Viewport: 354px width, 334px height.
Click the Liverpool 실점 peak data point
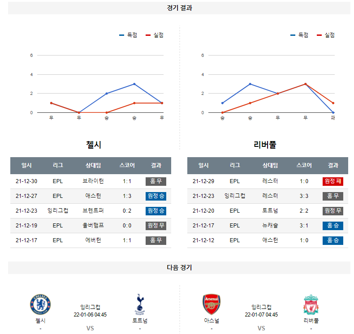[x=306, y=84]
